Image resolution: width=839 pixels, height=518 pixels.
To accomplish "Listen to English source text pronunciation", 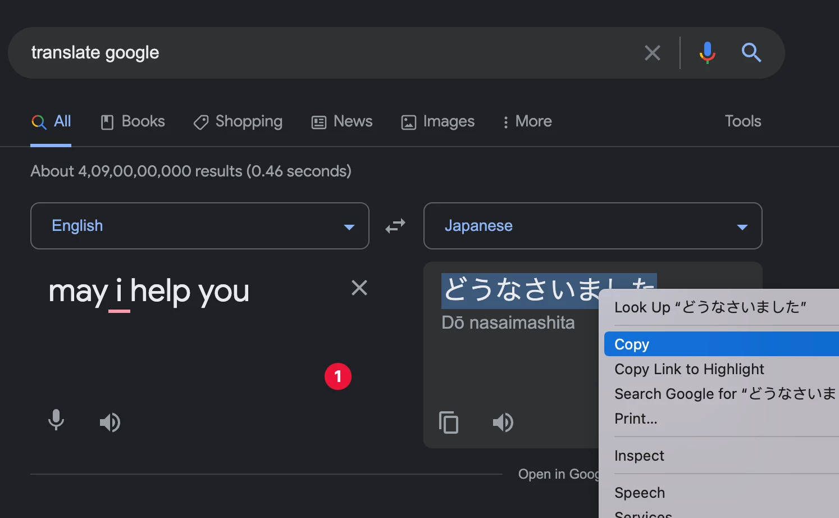I will tap(110, 422).
